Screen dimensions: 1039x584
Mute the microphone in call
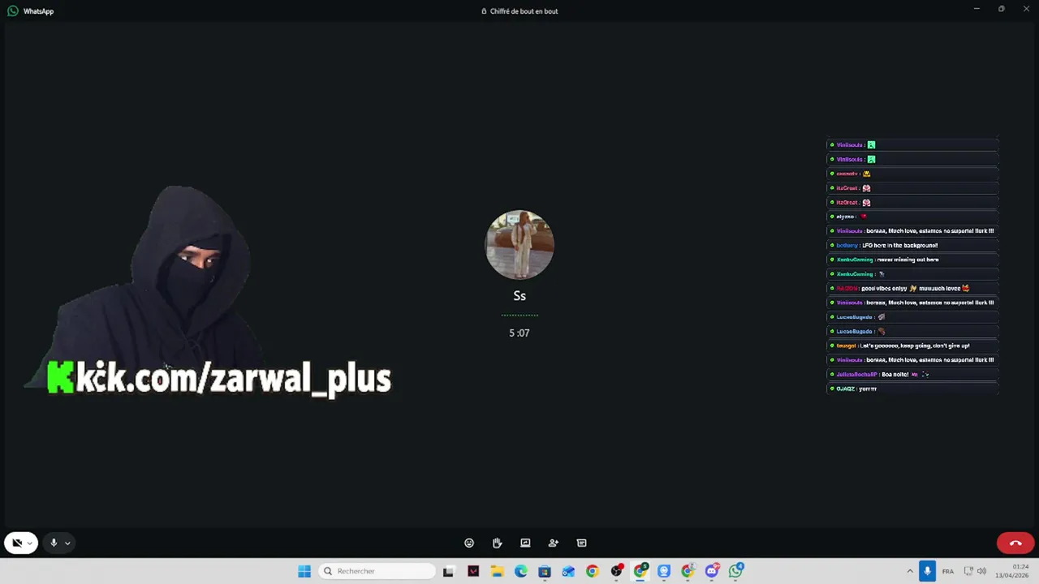point(54,543)
